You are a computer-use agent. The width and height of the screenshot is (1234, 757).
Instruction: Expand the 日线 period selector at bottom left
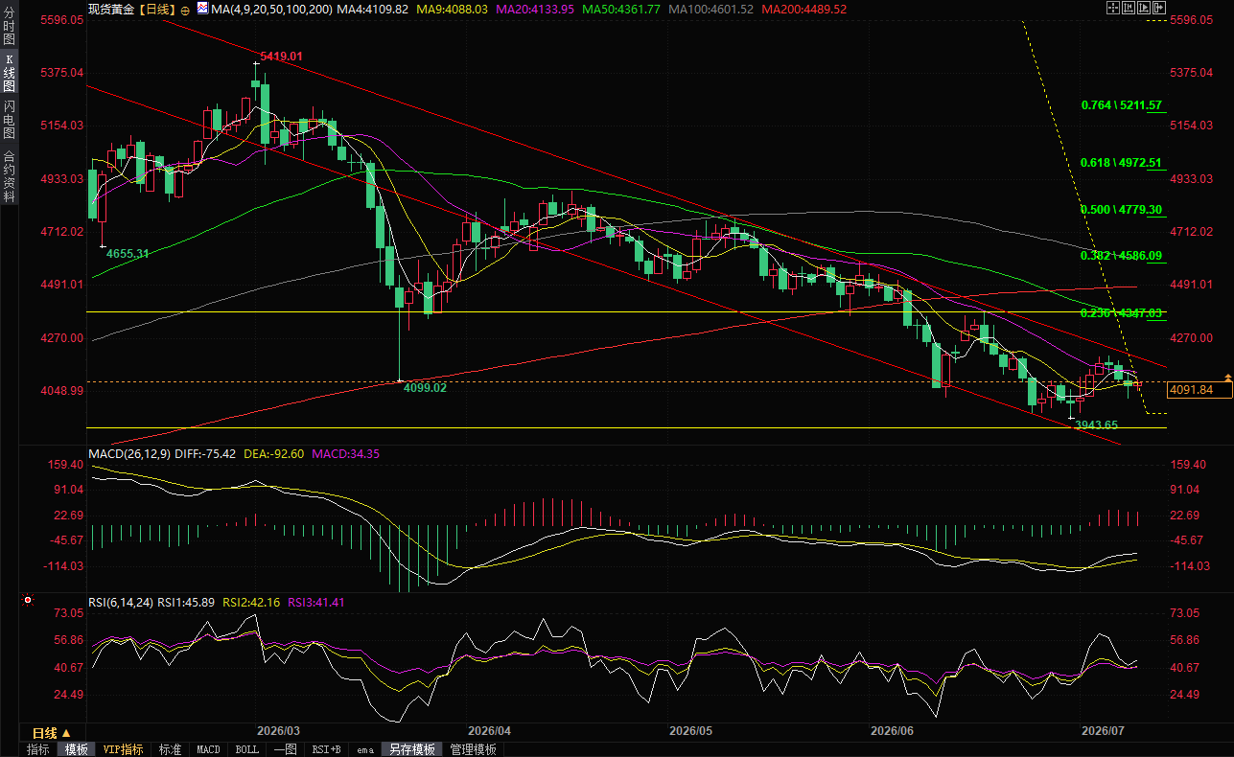point(52,733)
